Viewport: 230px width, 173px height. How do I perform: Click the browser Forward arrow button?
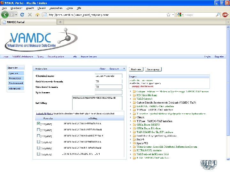tap(11, 14)
